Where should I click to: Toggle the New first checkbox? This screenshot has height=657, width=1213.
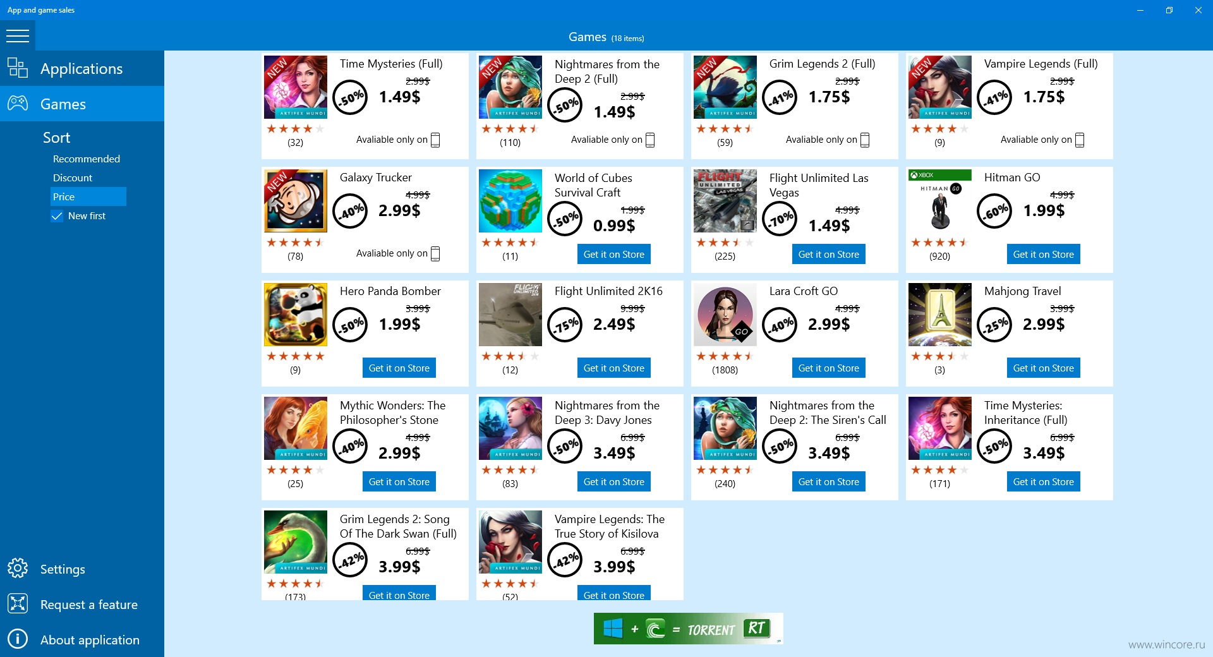57,216
